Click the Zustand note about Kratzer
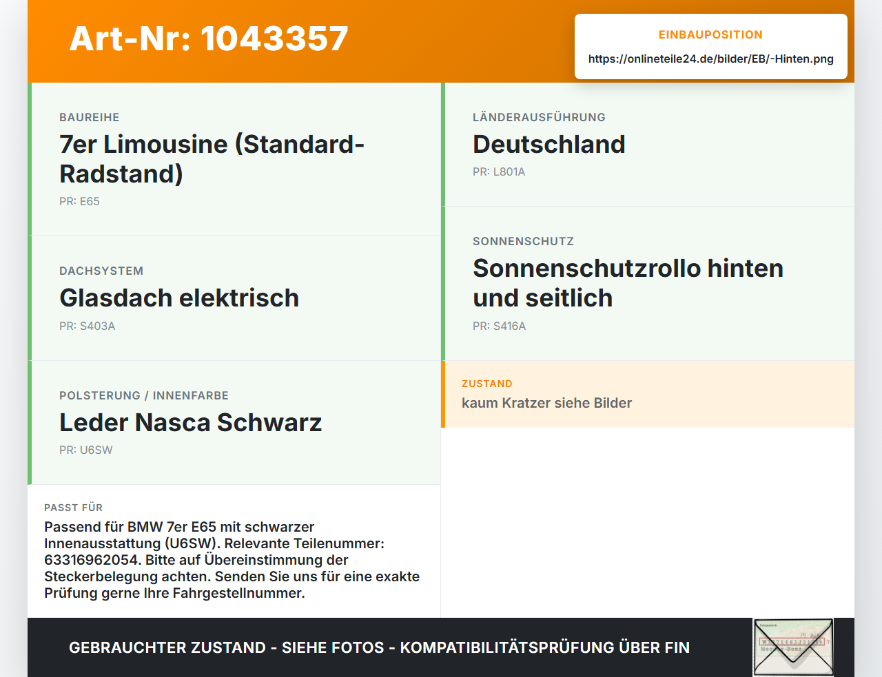The width and height of the screenshot is (882, 677). click(x=546, y=403)
